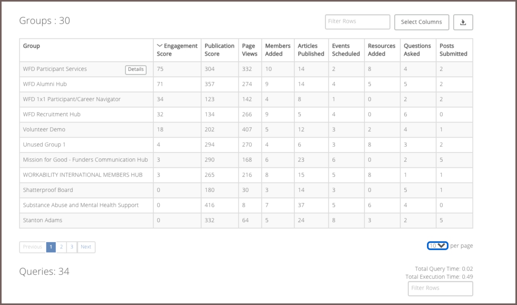Image resolution: width=517 pixels, height=305 pixels.
Task: Sort by Members Added column
Action: (x=278, y=50)
